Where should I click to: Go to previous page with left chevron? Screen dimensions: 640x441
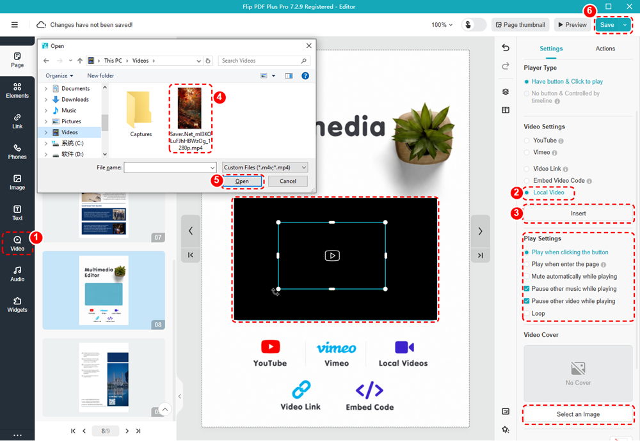[x=190, y=231]
